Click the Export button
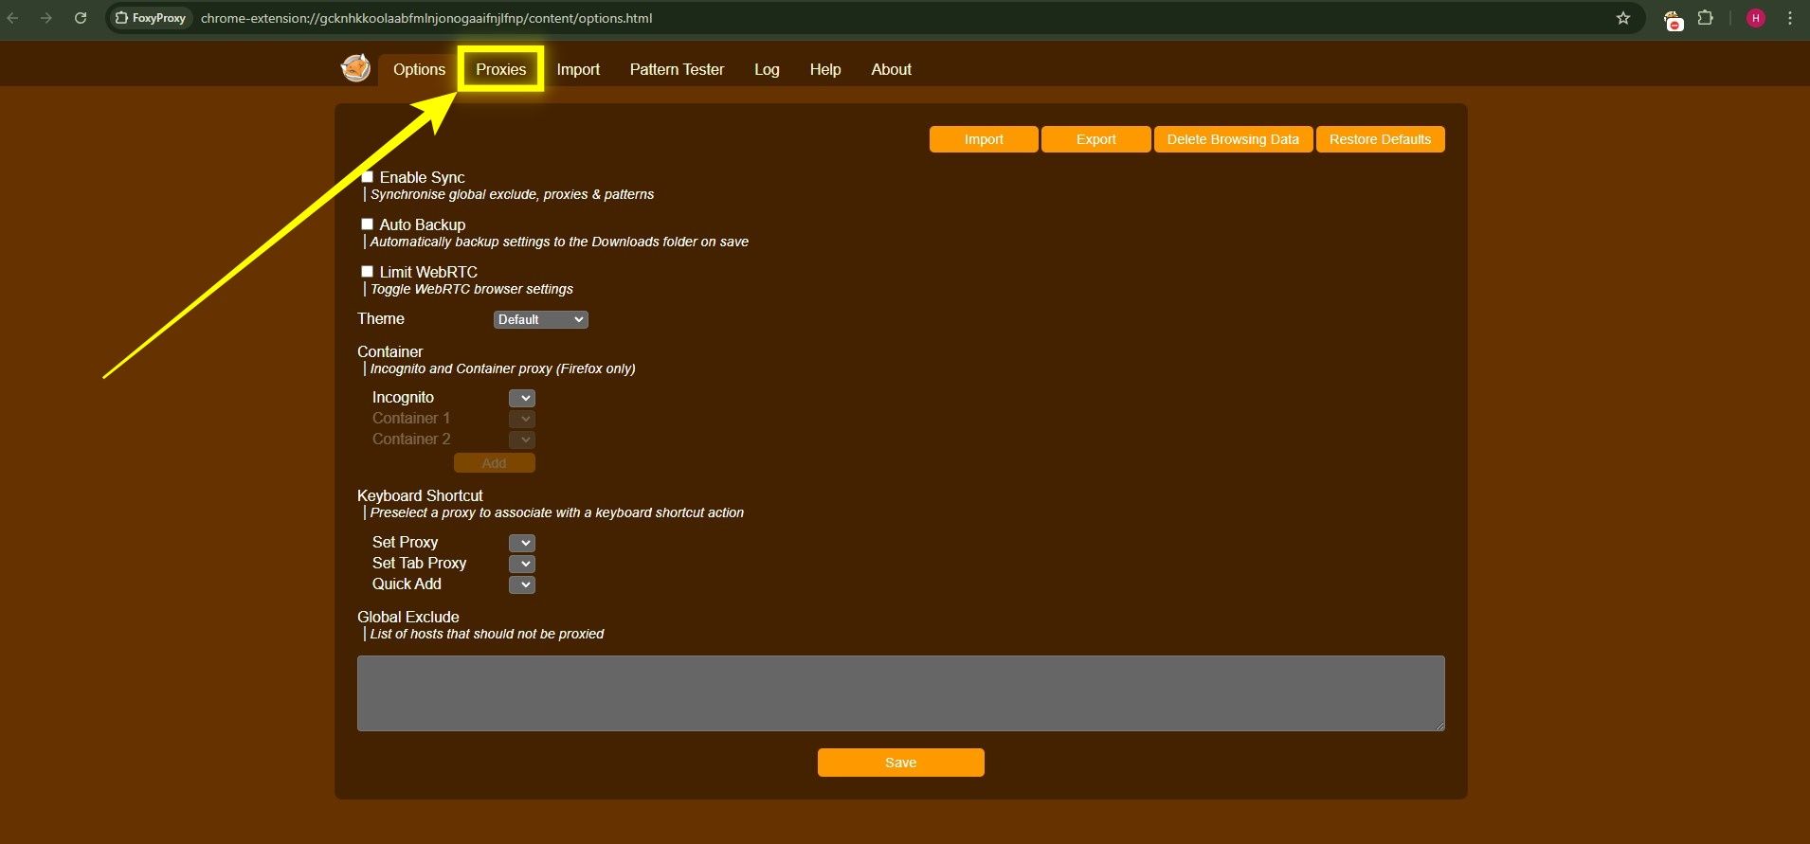The image size is (1810, 844). [1095, 139]
